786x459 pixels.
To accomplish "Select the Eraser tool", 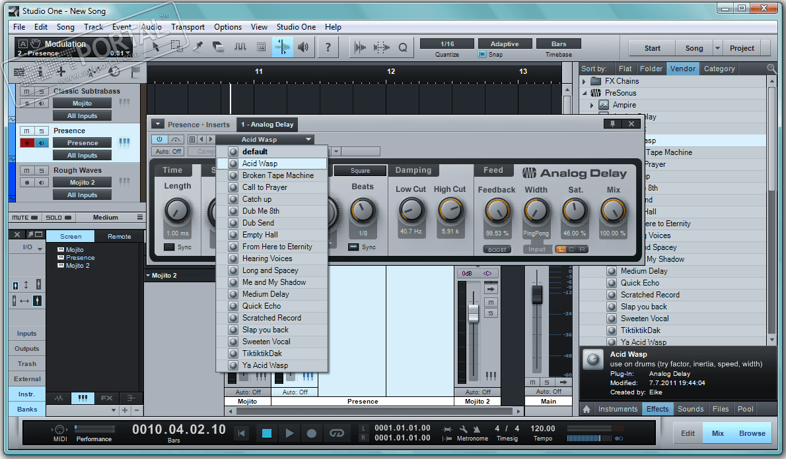I will point(218,47).
